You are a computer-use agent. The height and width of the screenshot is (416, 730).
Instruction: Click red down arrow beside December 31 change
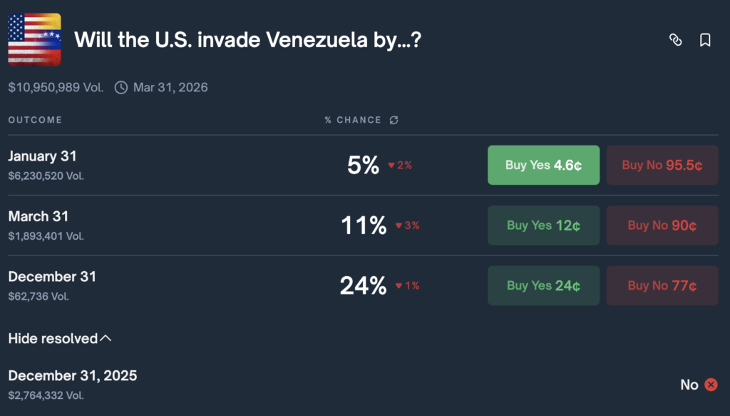tap(399, 285)
